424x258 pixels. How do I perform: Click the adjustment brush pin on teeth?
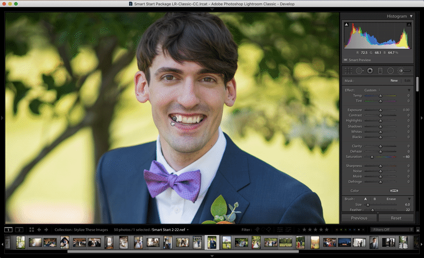pyautogui.click(x=175, y=118)
